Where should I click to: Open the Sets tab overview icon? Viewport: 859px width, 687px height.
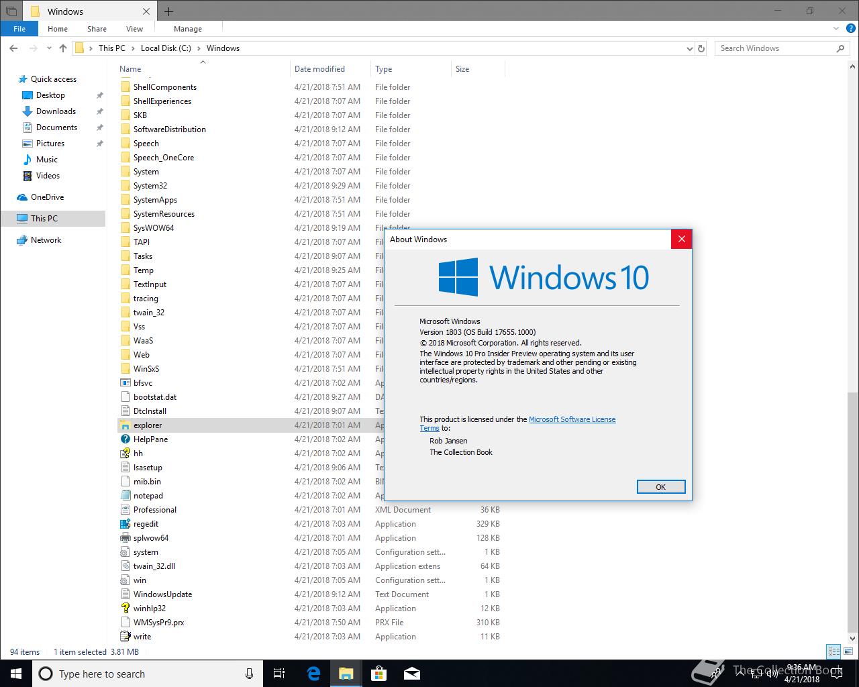point(11,11)
